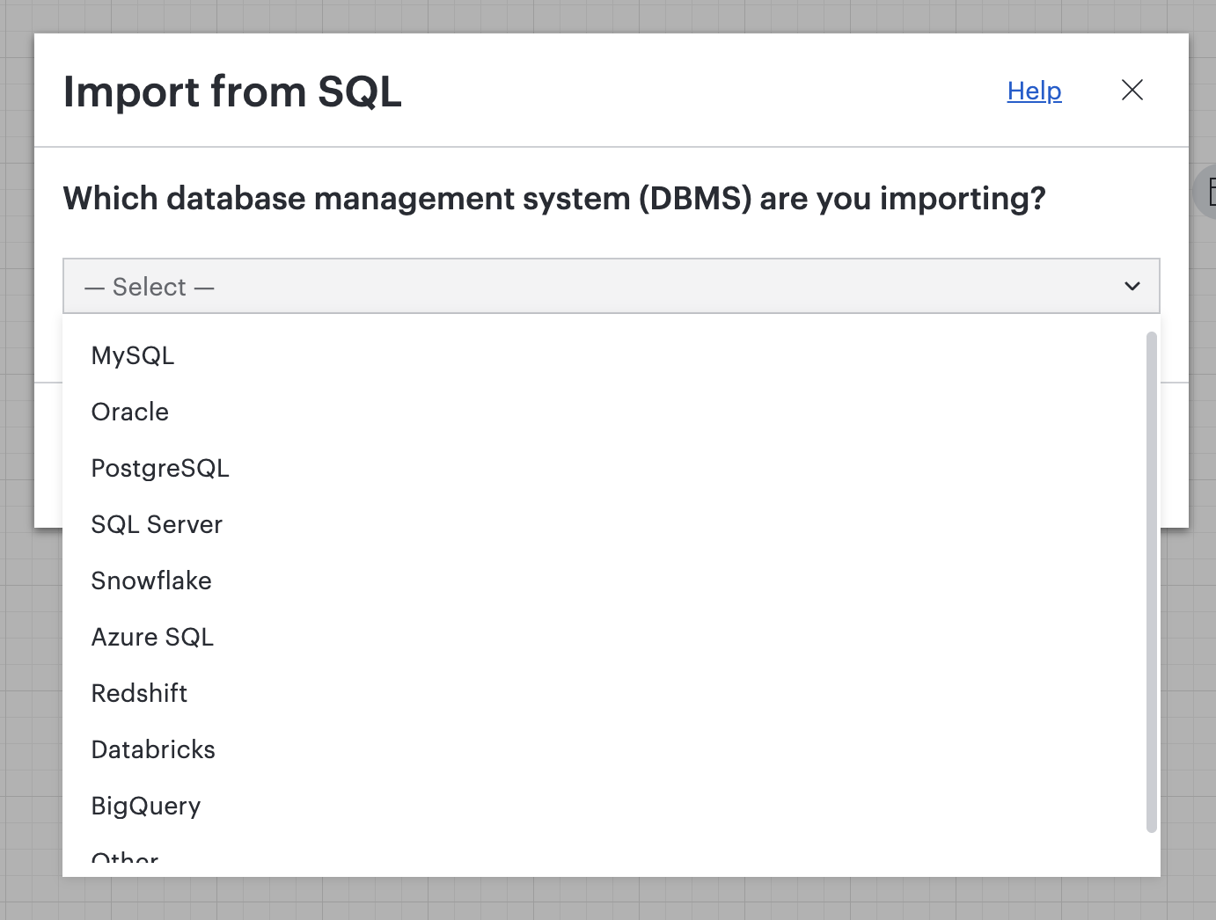Pick Snowflake as the DBMS

coord(611,580)
